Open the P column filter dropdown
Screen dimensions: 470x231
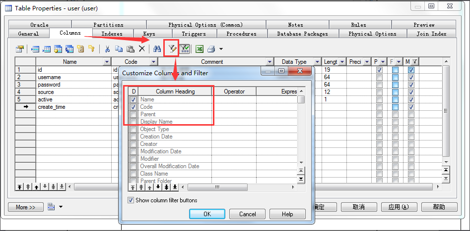[x=383, y=62]
